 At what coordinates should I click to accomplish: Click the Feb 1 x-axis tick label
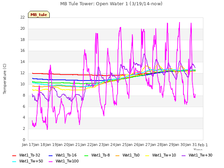click(203, 145)
